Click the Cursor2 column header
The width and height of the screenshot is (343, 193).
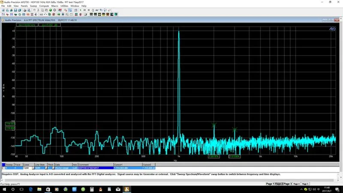click(148, 165)
